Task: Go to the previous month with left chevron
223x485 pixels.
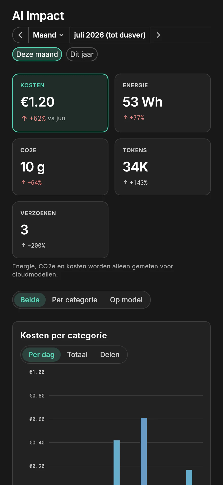Action: pos(21,35)
